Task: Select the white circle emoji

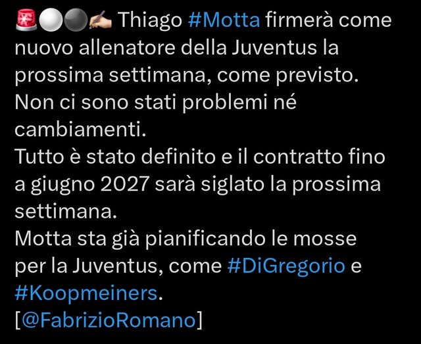Action: [51, 20]
